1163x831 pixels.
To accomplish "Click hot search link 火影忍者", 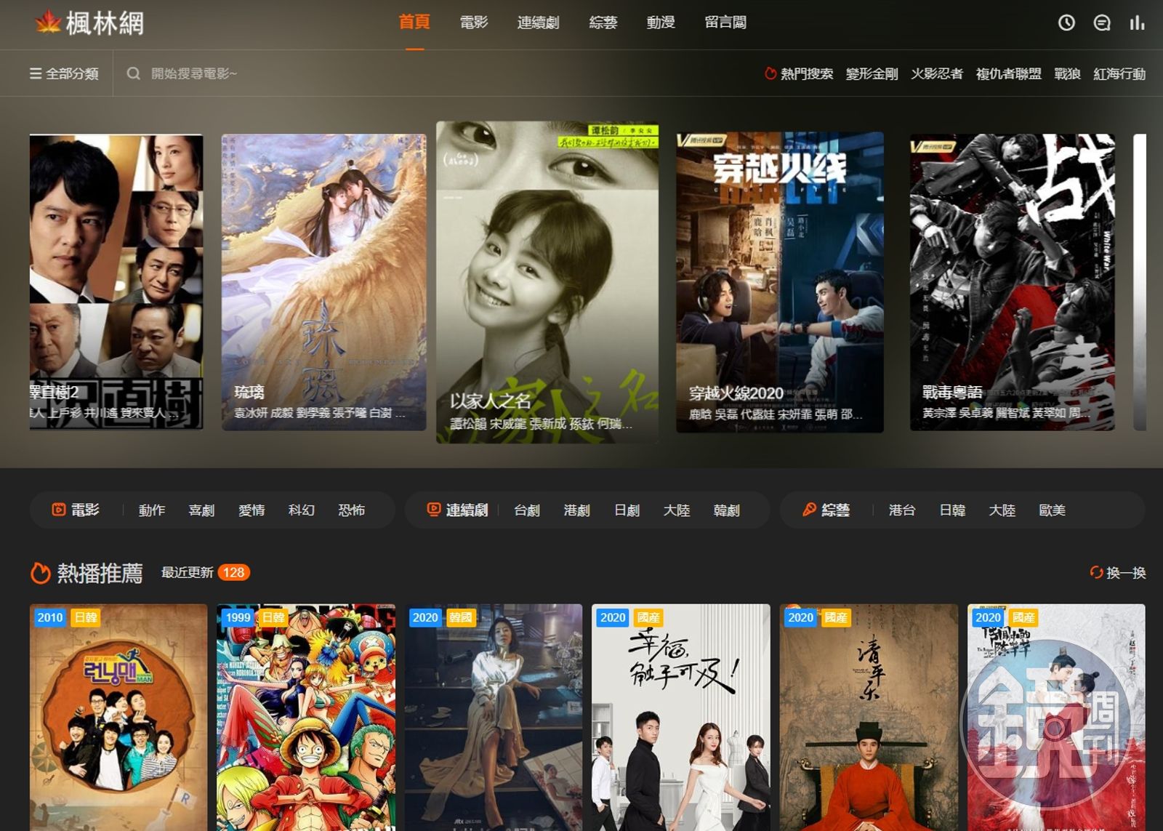I will [936, 73].
